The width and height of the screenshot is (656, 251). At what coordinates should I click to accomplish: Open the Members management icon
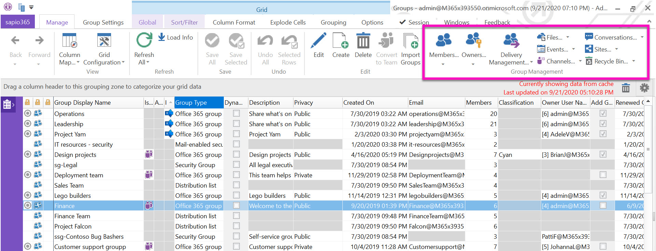[443, 40]
